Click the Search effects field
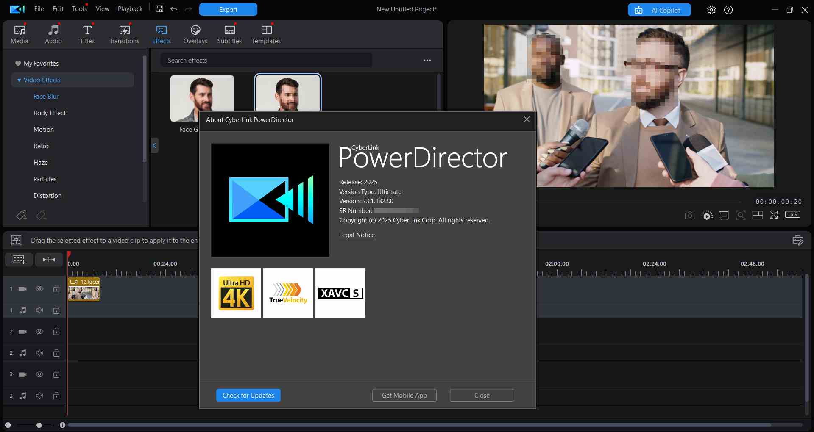This screenshot has width=814, height=432. (266, 60)
